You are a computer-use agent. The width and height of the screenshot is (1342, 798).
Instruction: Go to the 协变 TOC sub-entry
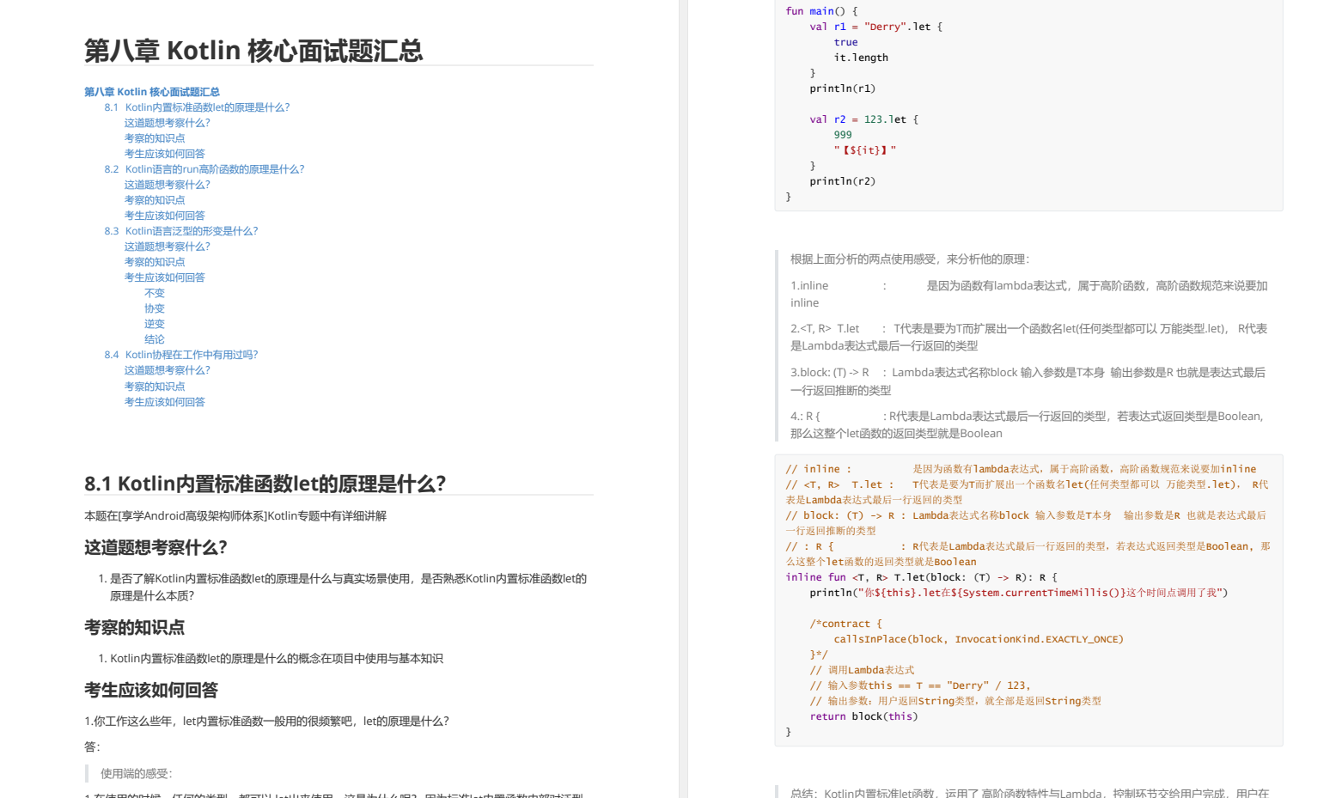155,308
